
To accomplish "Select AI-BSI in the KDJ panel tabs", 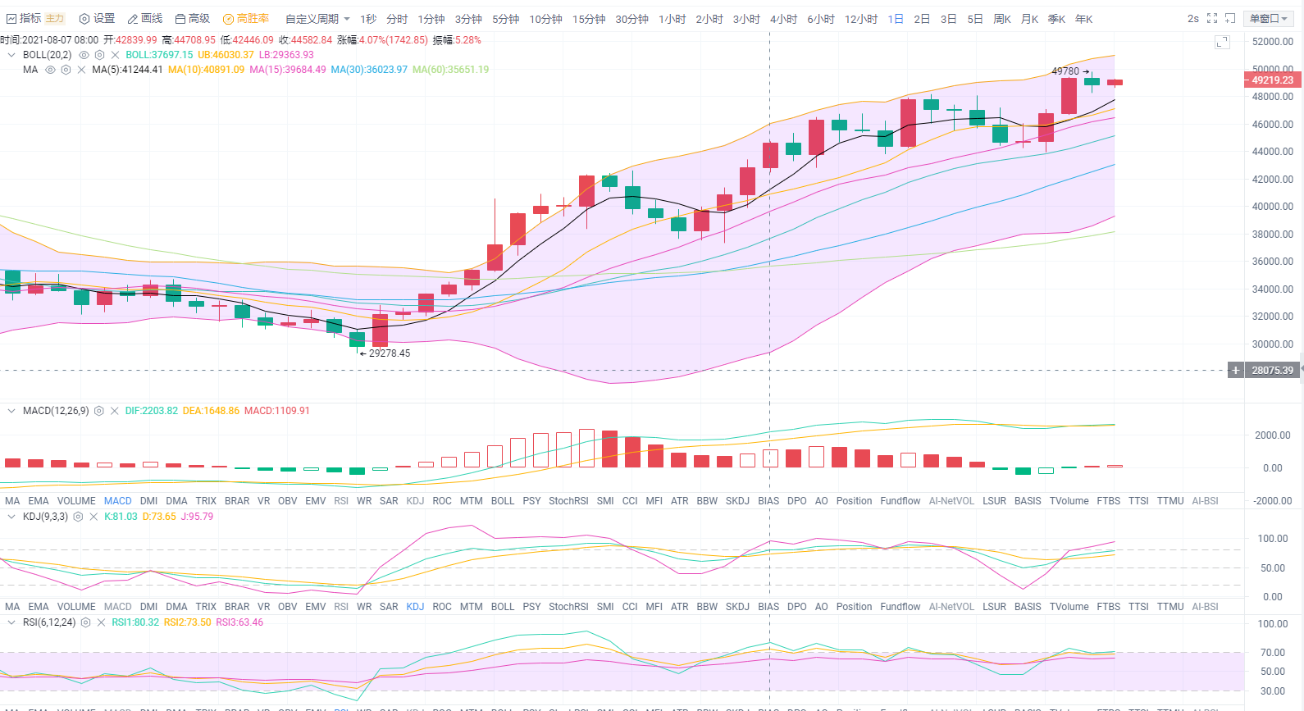I will 1205,607.
